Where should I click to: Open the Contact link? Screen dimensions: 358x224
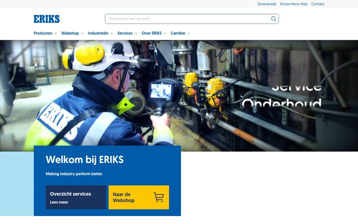pos(318,4)
